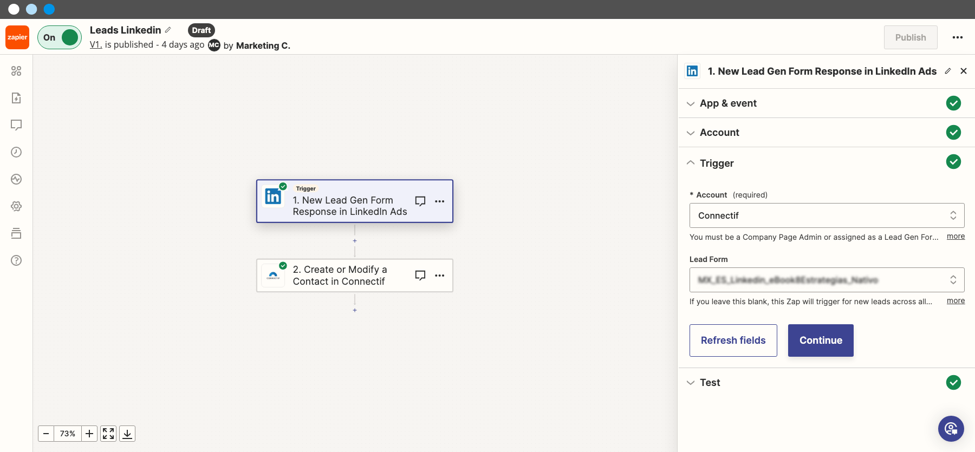Select the LinkedIn trigger step card
The width and height of the screenshot is (975, 452).
355,201
